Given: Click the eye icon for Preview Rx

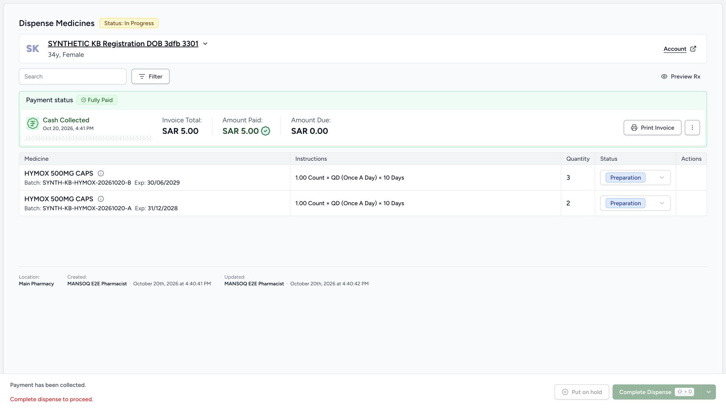Looking at the screenshot, I should pyautogui.click(x=664, y=76).
